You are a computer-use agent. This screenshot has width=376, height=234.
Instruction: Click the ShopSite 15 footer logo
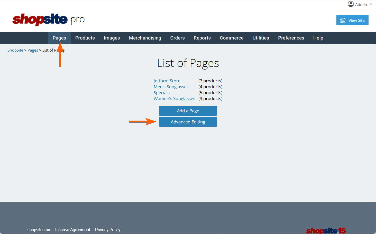coord(326,230)
